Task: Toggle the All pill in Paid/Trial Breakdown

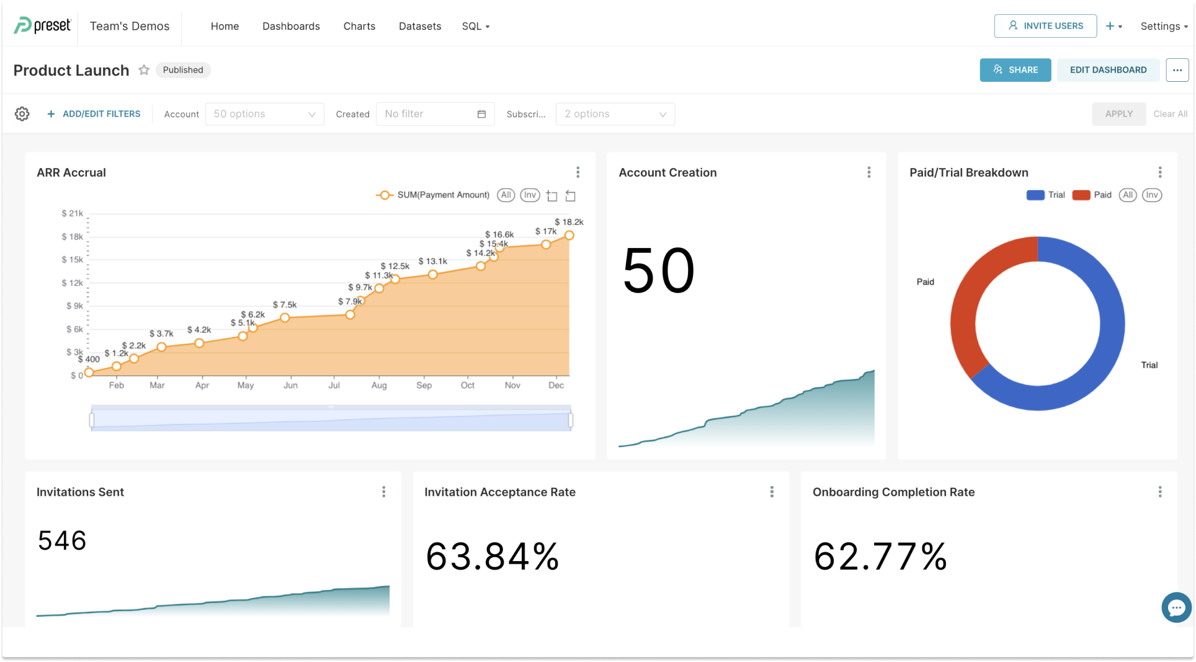Action: tap(1128, 195)
